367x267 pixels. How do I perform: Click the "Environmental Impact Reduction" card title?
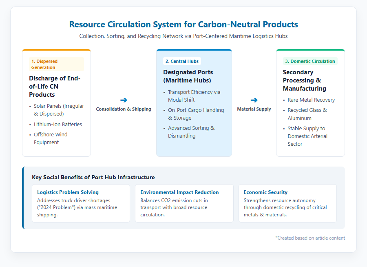point(179,192)
